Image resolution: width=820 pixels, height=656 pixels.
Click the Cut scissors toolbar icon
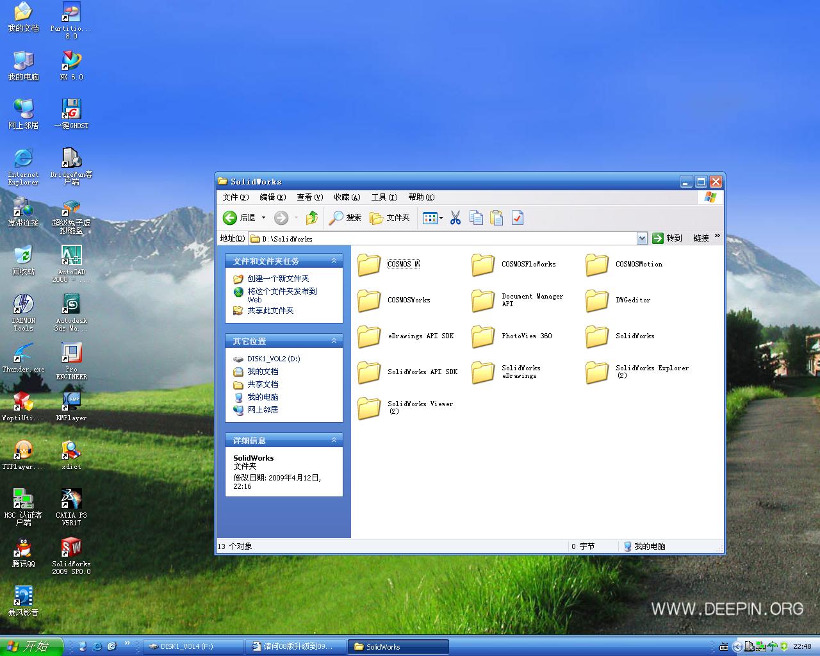[x=455, y=218]
